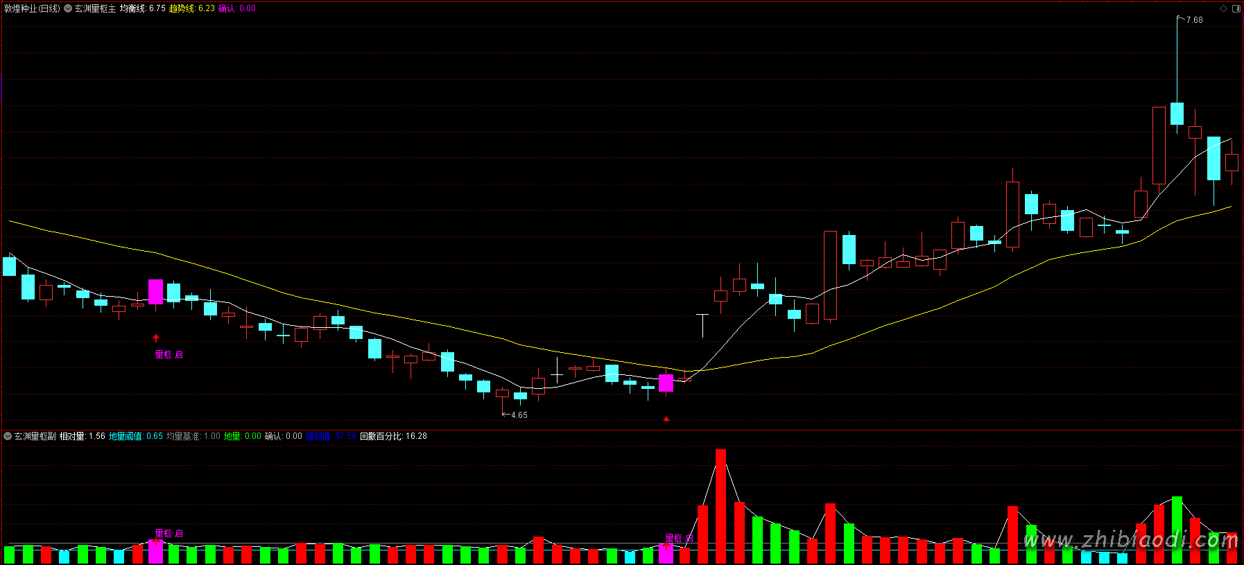
Task: Open the 玄渊量枢副 indicator dropdown arrow
Action: pos(8,436)
